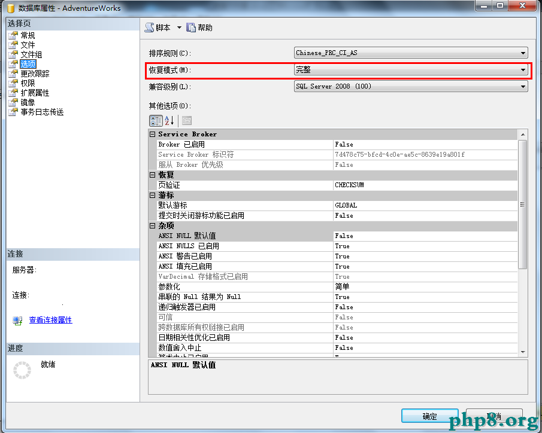
Task: Click the 帮助 help icon
Action: [x=191, y=28]
